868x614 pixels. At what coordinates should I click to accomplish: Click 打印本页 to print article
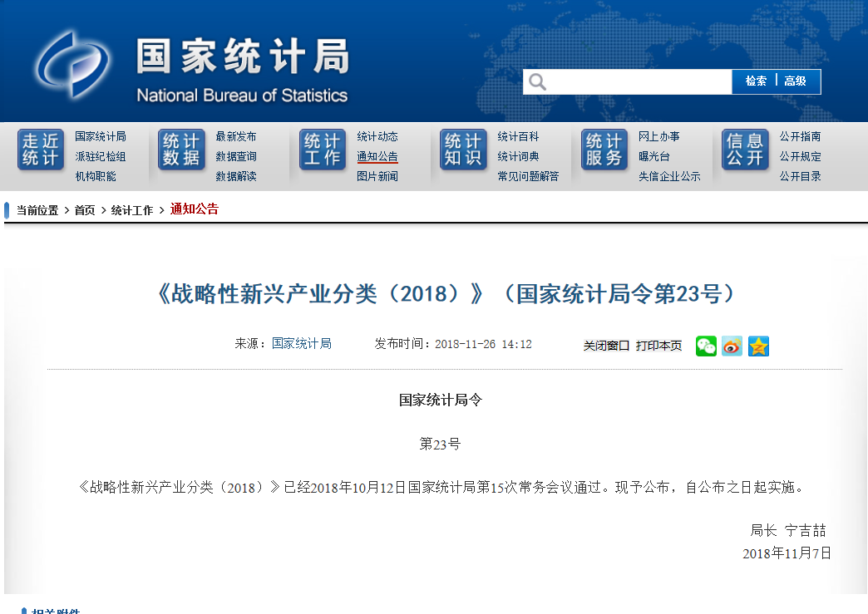pyautogui.click(x=658, y=346)
